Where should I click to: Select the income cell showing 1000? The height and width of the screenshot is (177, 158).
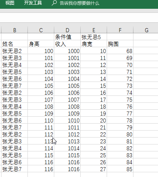click(67, 51)
